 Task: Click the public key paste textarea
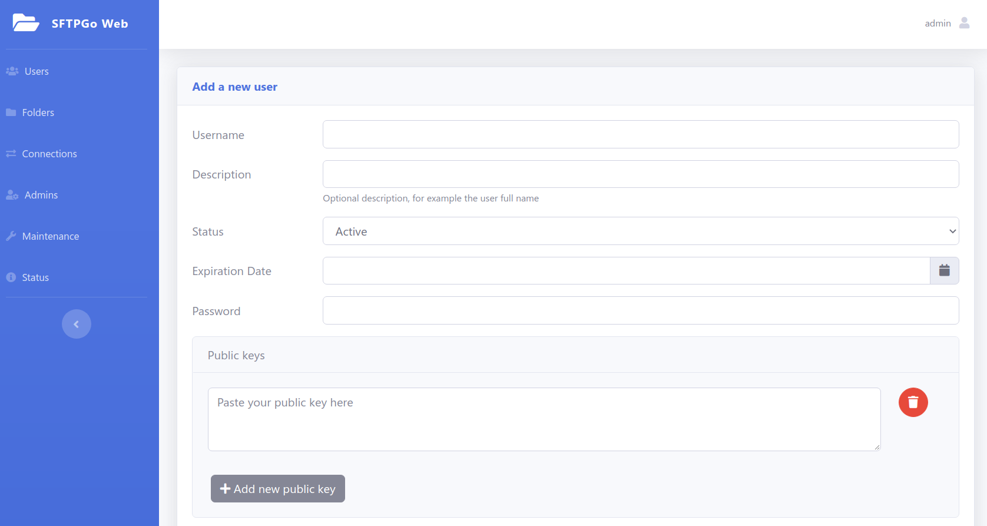click(x=544, y=419)
